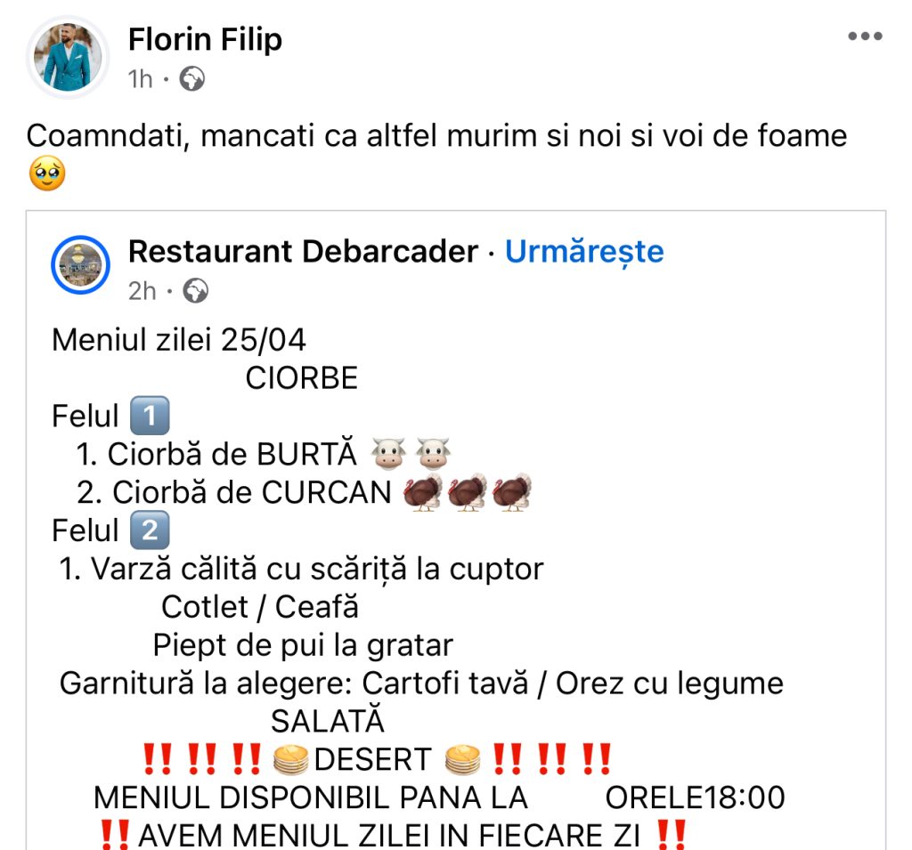Open the shared post's 2h timestamp
Image resolution: width=912 pixels, height=850 pixels.
pos(142,291)
